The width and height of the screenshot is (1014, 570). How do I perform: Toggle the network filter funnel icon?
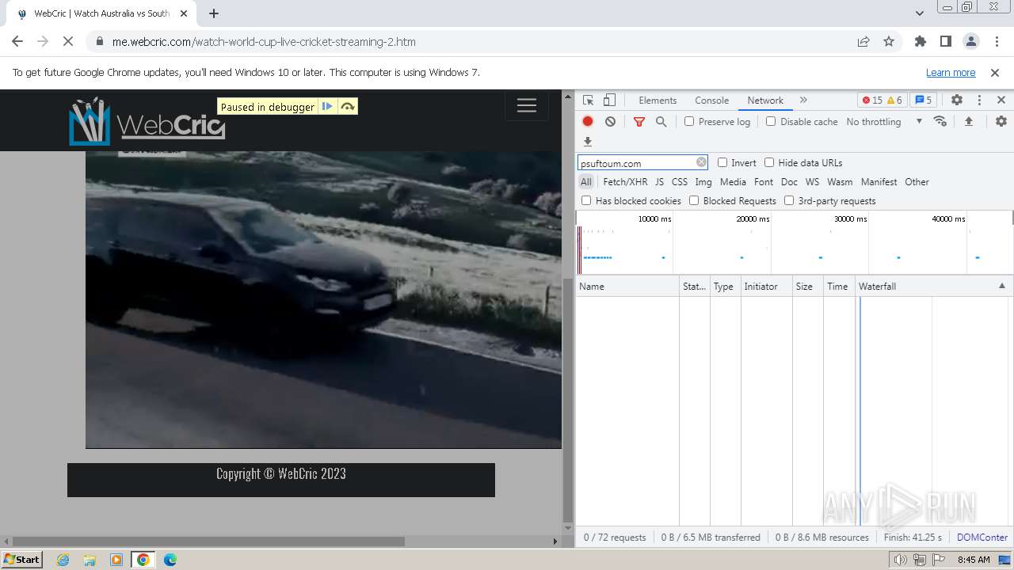[639, 121]
